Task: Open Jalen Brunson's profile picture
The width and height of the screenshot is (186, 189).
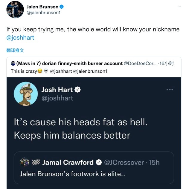Action: [15, 10]
